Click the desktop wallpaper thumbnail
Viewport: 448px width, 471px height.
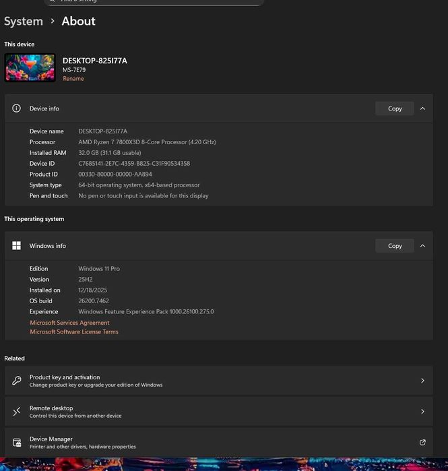coord(30,67)
